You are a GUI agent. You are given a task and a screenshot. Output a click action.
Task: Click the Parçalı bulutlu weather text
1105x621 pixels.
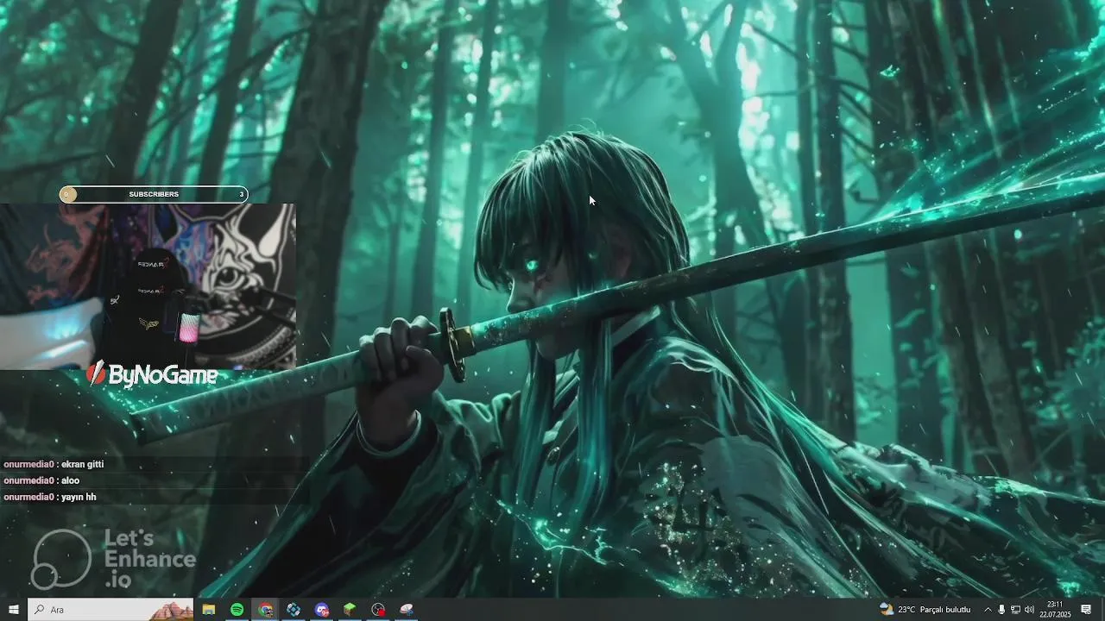(x=945, y=610)
